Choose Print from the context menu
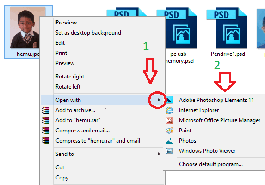 tap(62, 53)
